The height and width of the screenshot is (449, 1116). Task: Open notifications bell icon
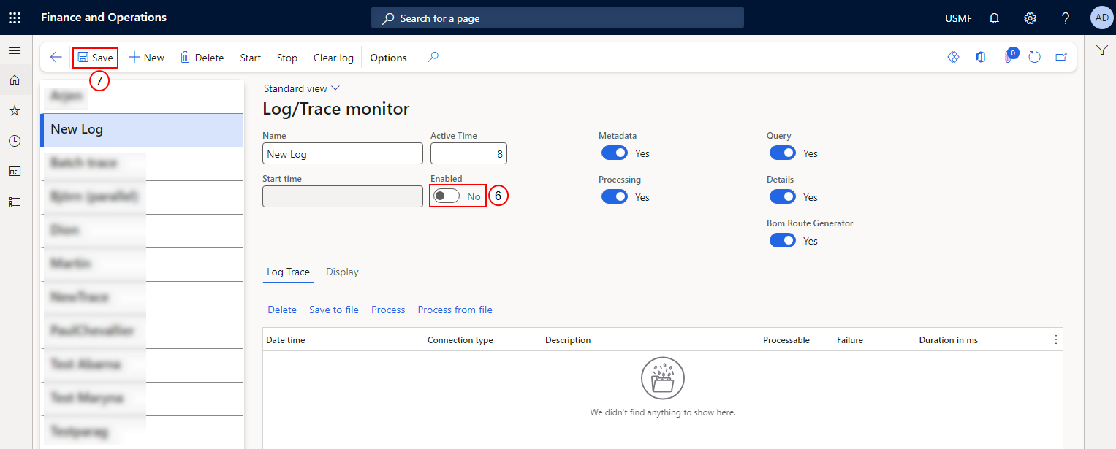[994, 18]
